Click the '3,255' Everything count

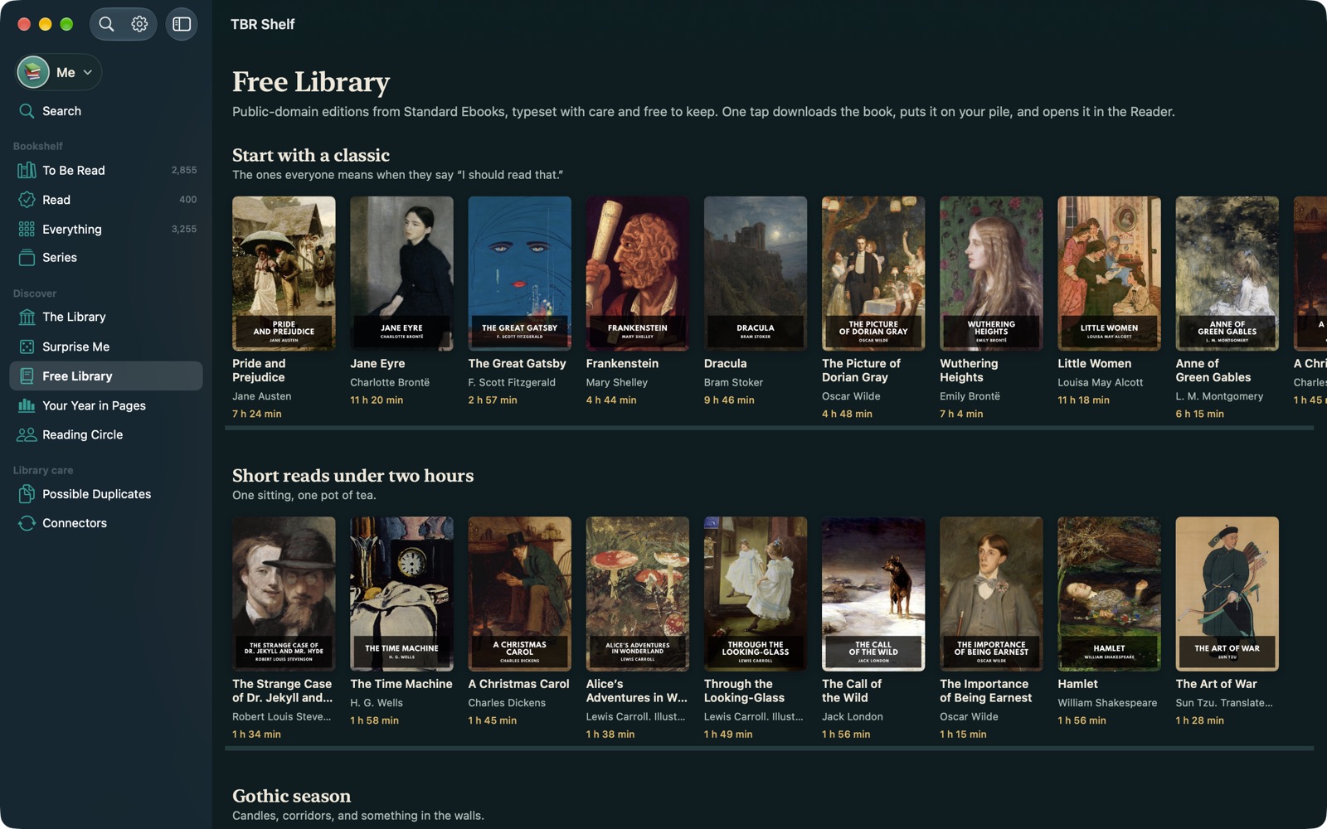pos(184,229)
